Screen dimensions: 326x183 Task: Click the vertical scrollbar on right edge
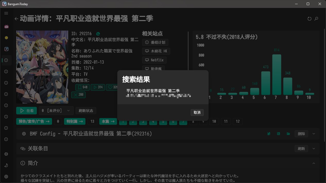(x=324, y=85)
